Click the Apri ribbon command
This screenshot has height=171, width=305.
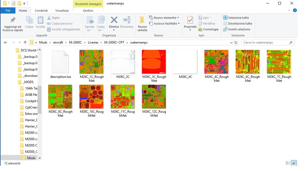[x=205, y=18]
